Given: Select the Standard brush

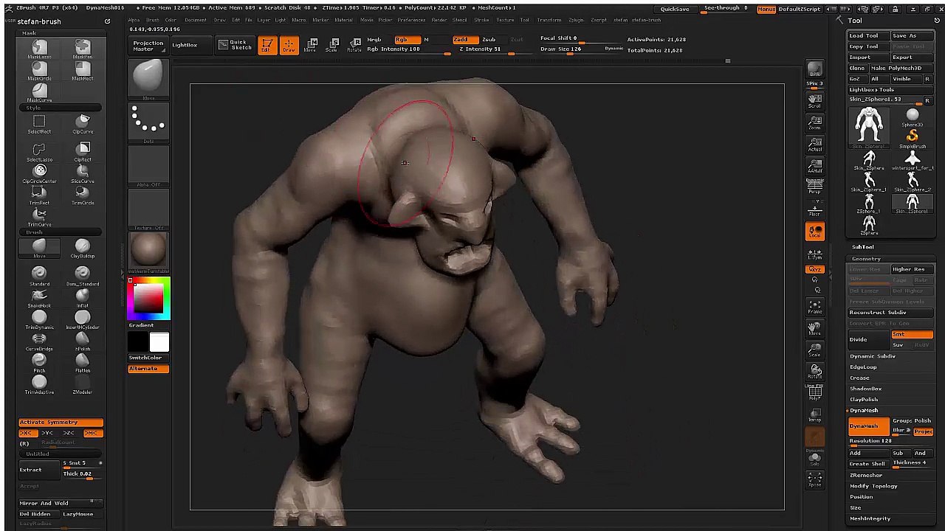Looking at the screenshot, I should point(40,277).
